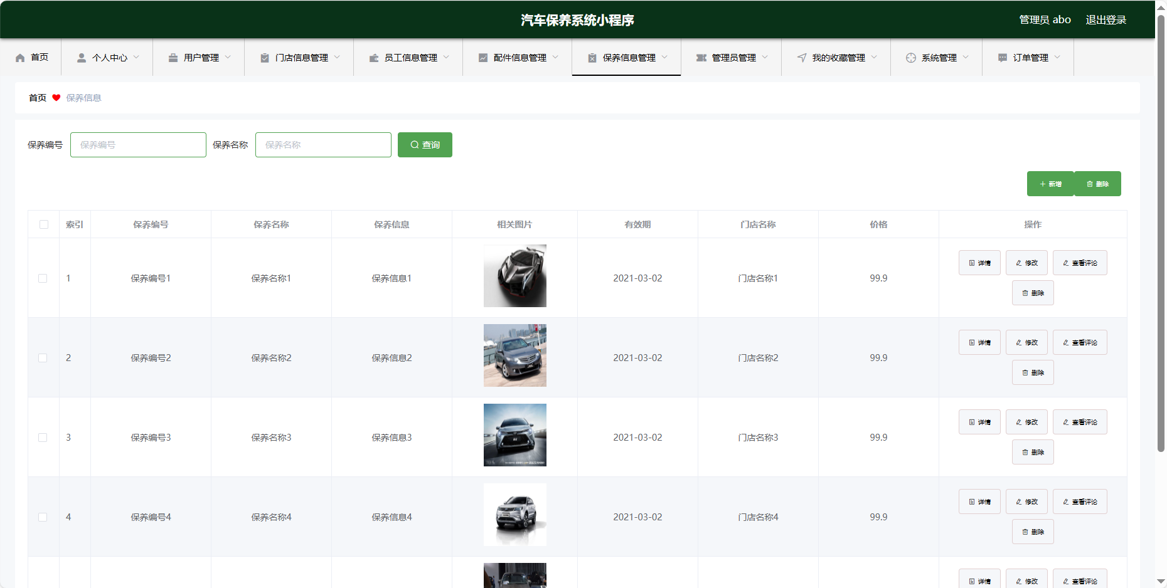
Task: Click 查看评论 button for 保养编号1
Action: pos(1080,263)
